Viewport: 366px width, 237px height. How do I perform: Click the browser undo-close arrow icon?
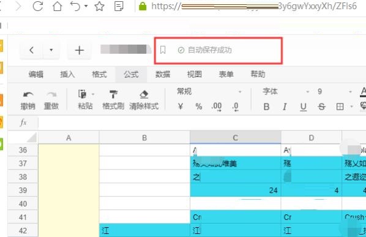tap(75, 6)
